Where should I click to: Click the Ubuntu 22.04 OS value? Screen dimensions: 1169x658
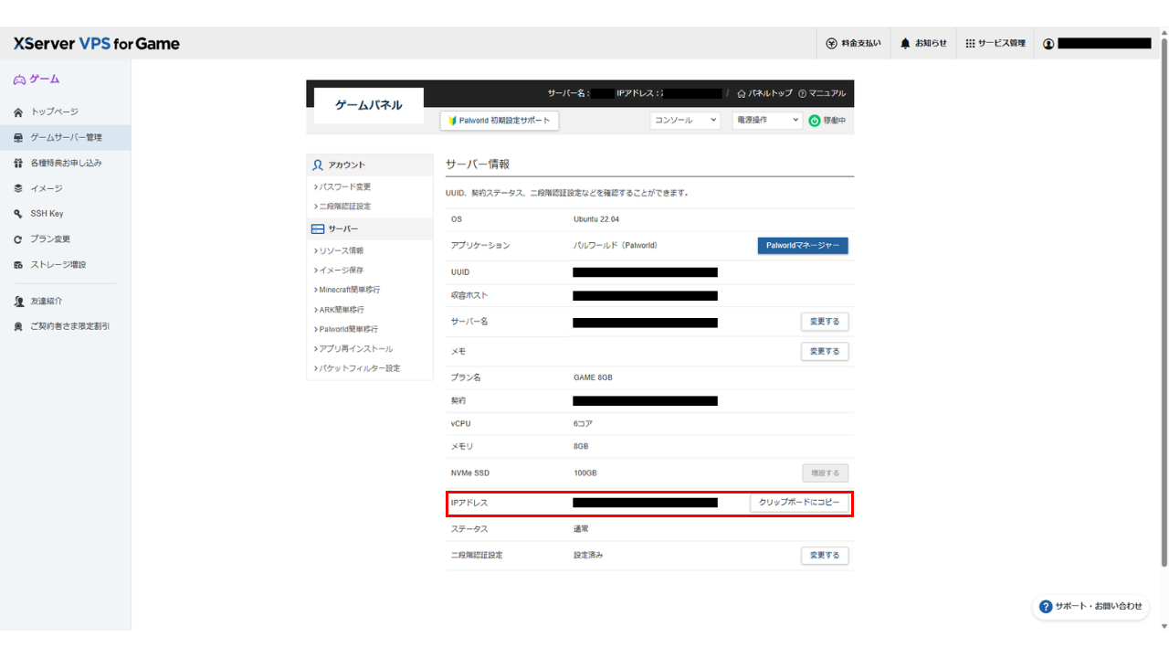click(x=597, y=219)
